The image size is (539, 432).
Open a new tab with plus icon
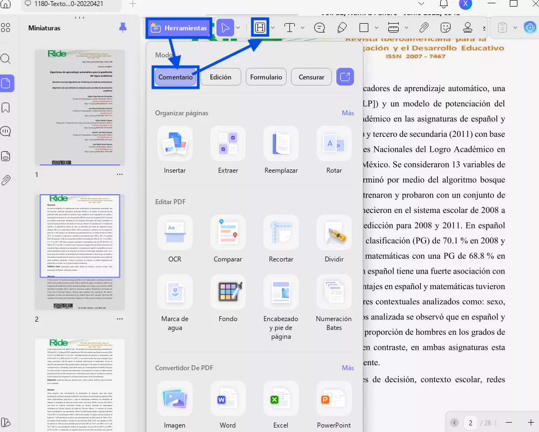point(133,4)
